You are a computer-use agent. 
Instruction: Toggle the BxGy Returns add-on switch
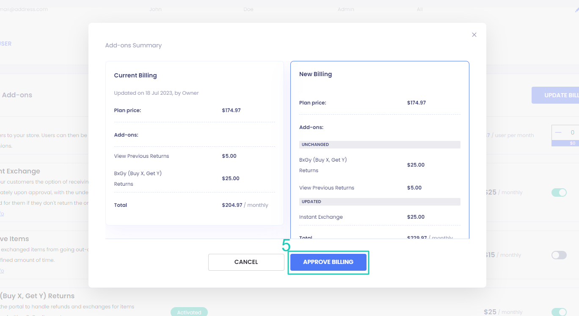tap(559, 312)
